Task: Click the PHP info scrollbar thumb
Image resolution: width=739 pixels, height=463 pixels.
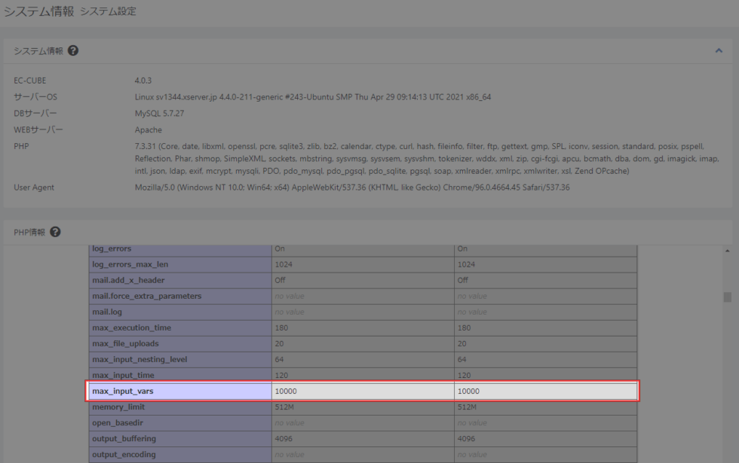Action: coord(727,297)
